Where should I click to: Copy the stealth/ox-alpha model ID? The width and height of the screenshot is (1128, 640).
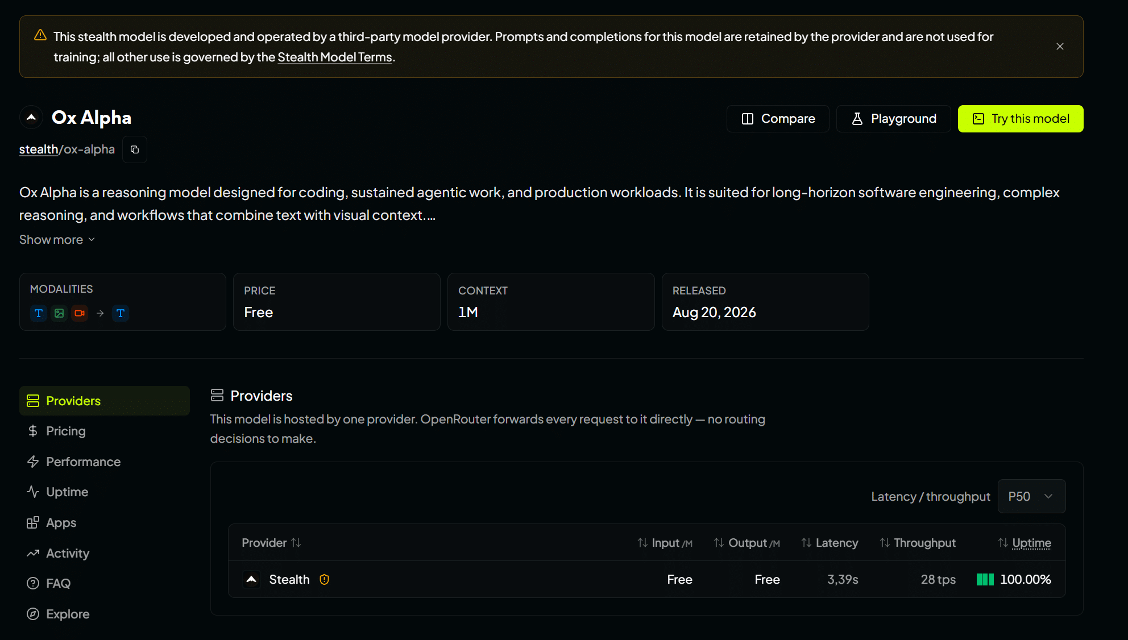(135, 149)
